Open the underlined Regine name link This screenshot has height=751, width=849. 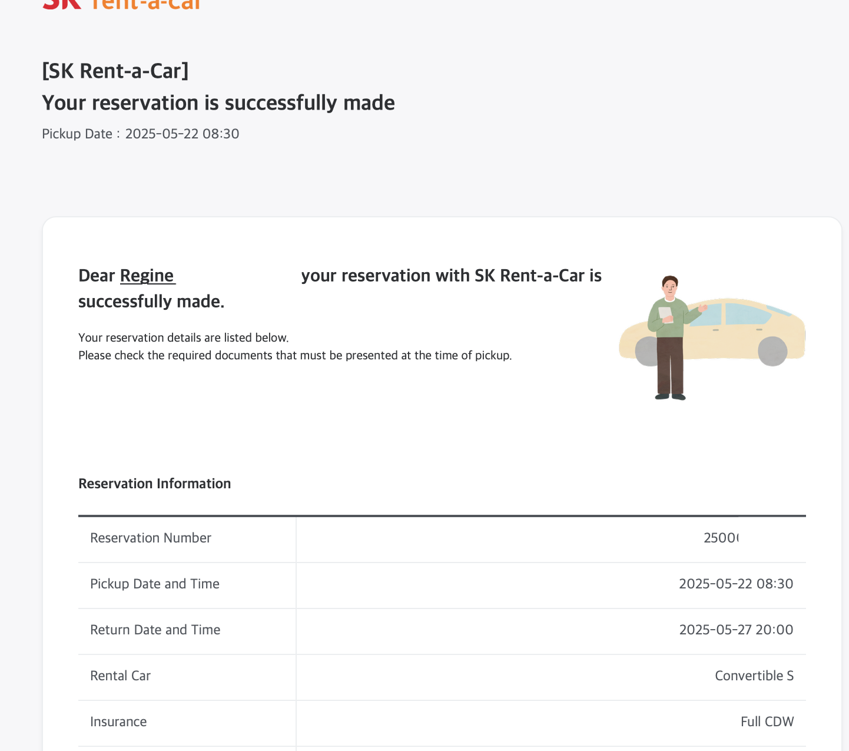coord(147,276)
